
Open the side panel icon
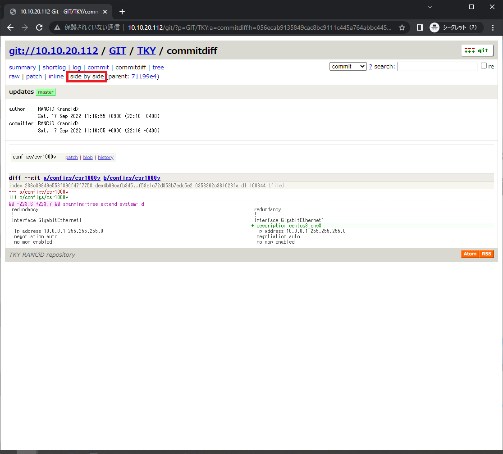[x=420, y=27]
